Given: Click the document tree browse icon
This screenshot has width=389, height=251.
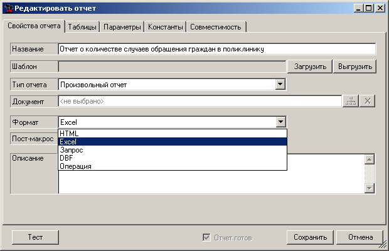Looking at the screenshot, I should tap(350, 101).
